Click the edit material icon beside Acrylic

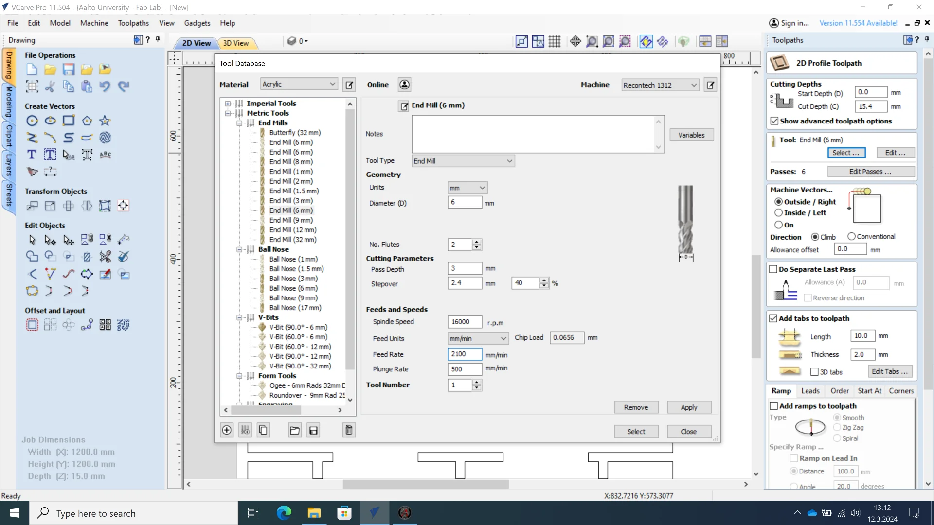tap(349, 85)
